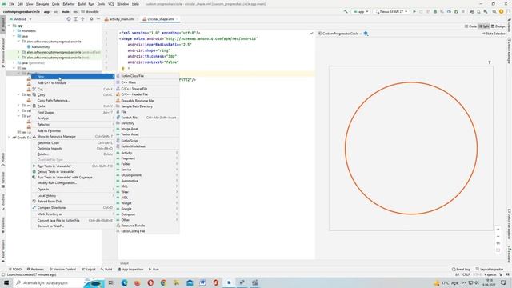This screenshot has width=512, height=288.
Task: Click the Sync Project with Gradle icon
Action: (471, 11)
